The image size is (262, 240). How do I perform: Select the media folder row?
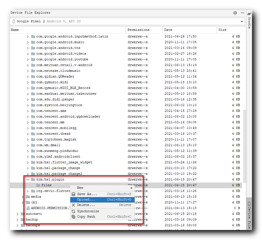point(126,197)
